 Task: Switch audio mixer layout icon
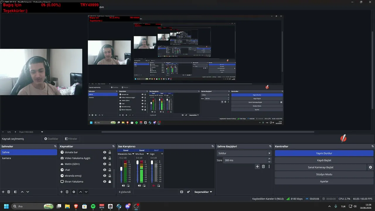point(182,192)
